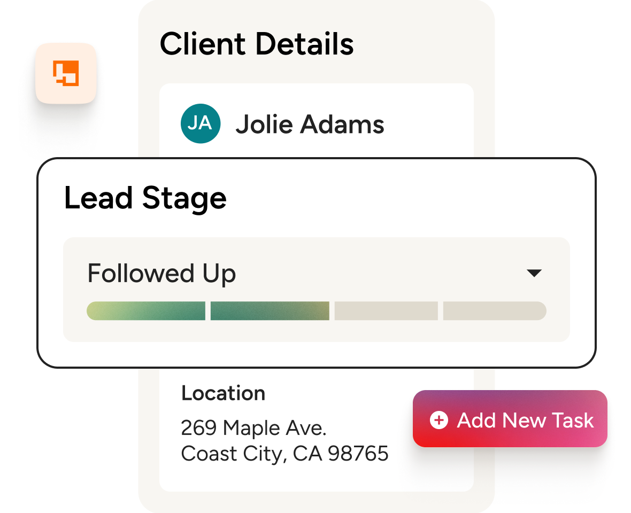The width and height of the screenshot is (631, 513).
Task: Click the Jolie Adams client name
Action: [x=310, y=125]
